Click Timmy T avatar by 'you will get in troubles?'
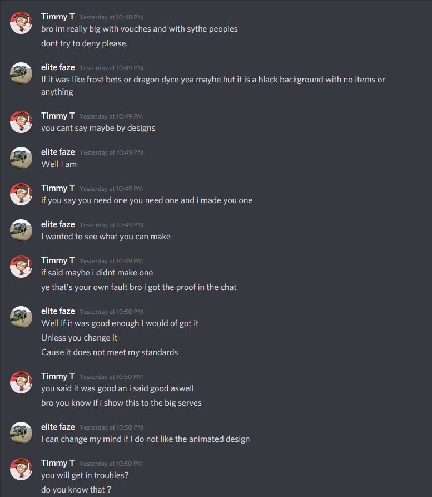This screenshot has width=432, height=497. [21, 469]
